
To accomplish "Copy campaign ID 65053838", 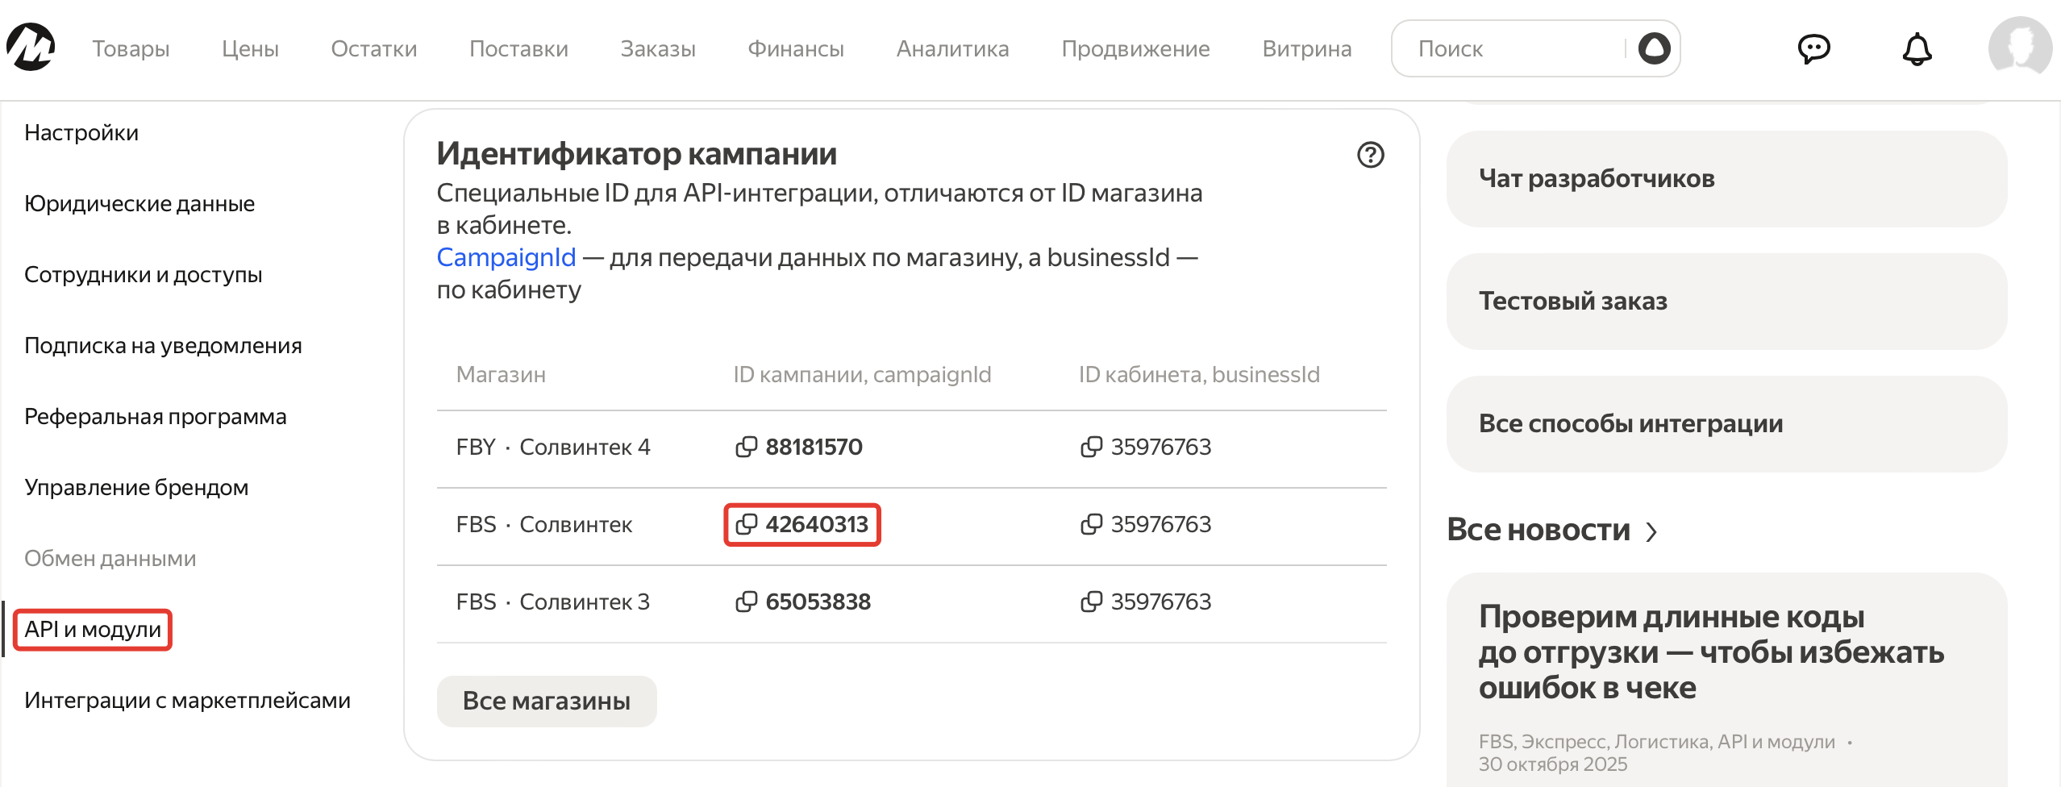I will pos(747,602).
